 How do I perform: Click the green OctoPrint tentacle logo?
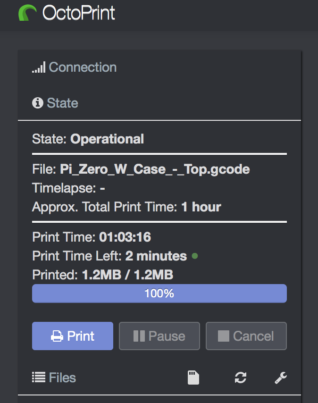click(27, 13)
